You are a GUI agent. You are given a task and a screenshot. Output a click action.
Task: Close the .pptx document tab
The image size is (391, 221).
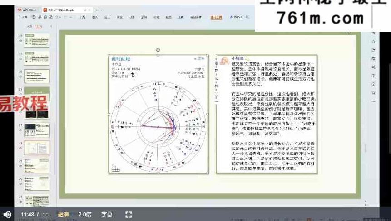click(x=89, y=10)
